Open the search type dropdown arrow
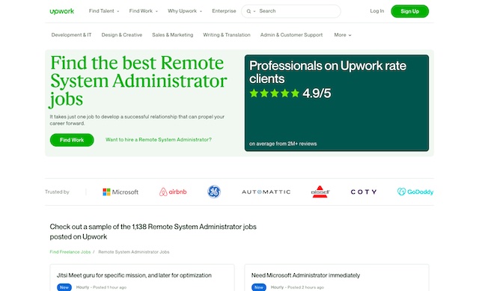Viewport: 479px width, 291px height. click(x=254, y=11)
